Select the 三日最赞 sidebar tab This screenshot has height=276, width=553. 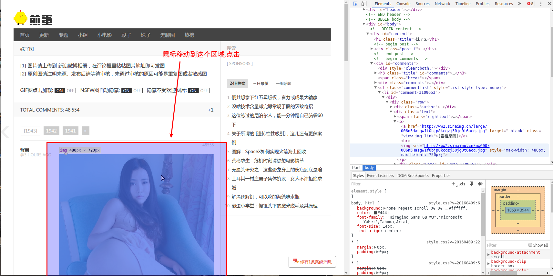pyautogui.click(x=261, y=83)
